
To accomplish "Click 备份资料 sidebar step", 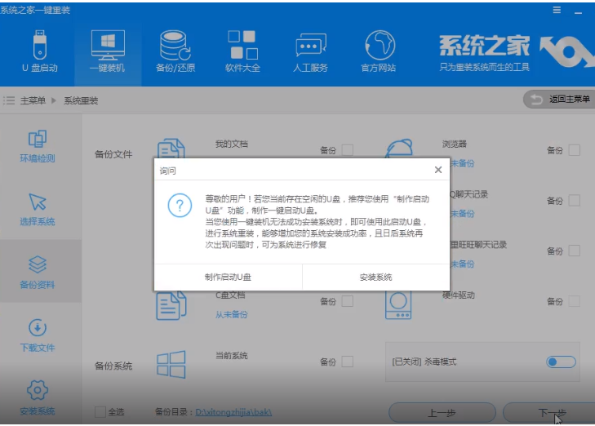I will 38,273.
